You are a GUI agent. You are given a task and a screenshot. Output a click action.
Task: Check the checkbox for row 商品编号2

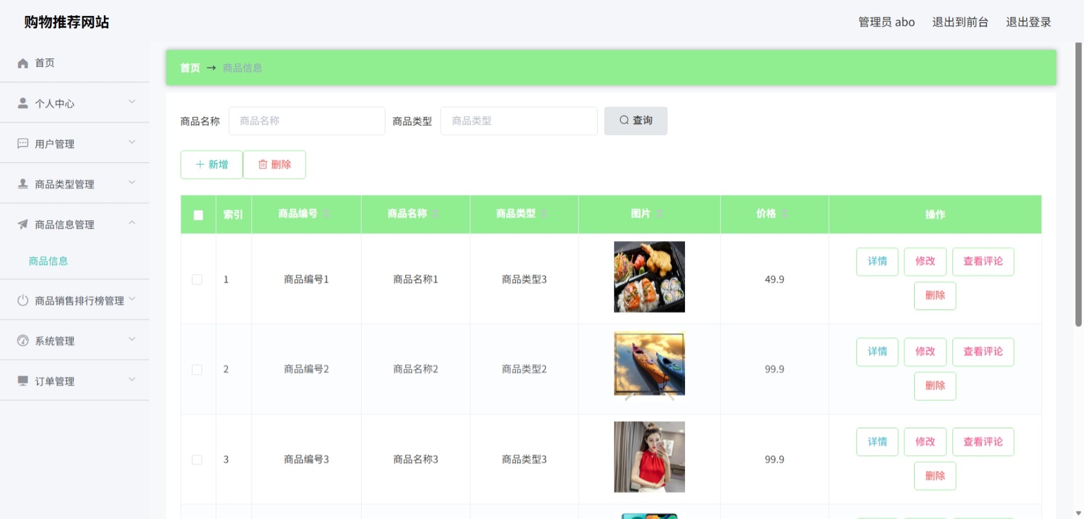(x=197, y=370)
